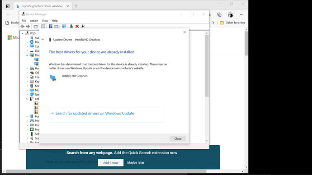Close Update Drivers dialog with X
312x175 pixels.
pos(184,32)
